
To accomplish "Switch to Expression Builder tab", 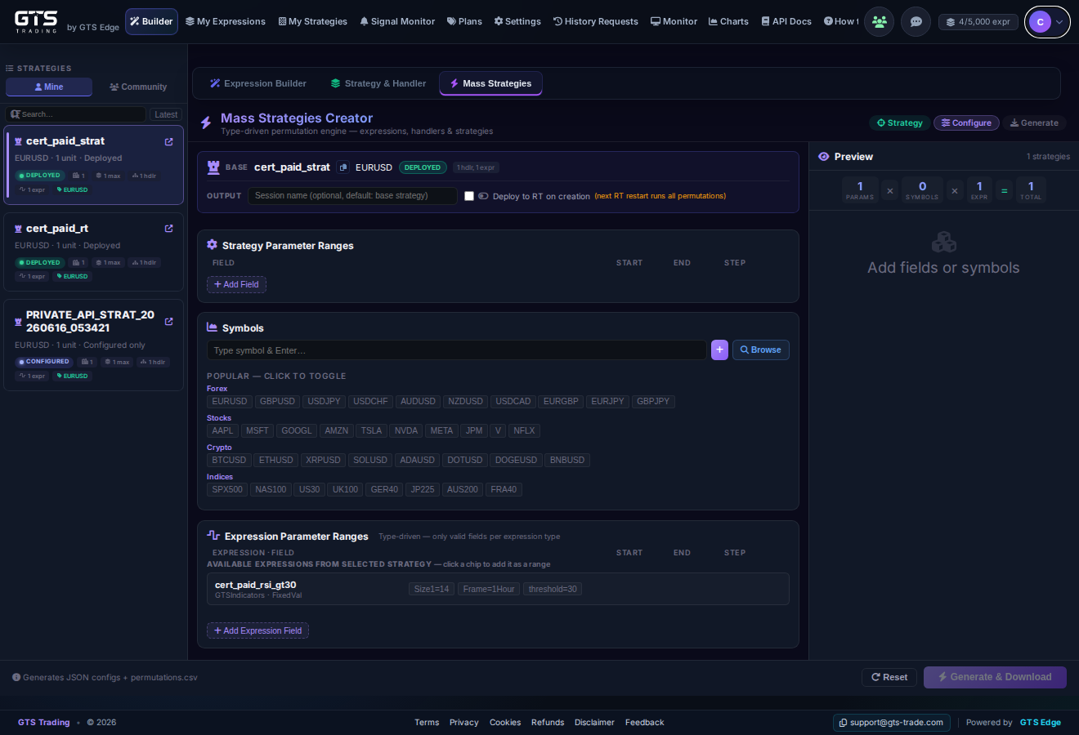I will point(258,83).
